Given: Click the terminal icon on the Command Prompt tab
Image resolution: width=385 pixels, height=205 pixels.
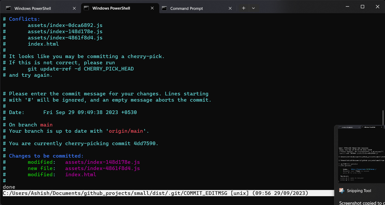Looking at the screenshot, I should [x=164, y=8].
